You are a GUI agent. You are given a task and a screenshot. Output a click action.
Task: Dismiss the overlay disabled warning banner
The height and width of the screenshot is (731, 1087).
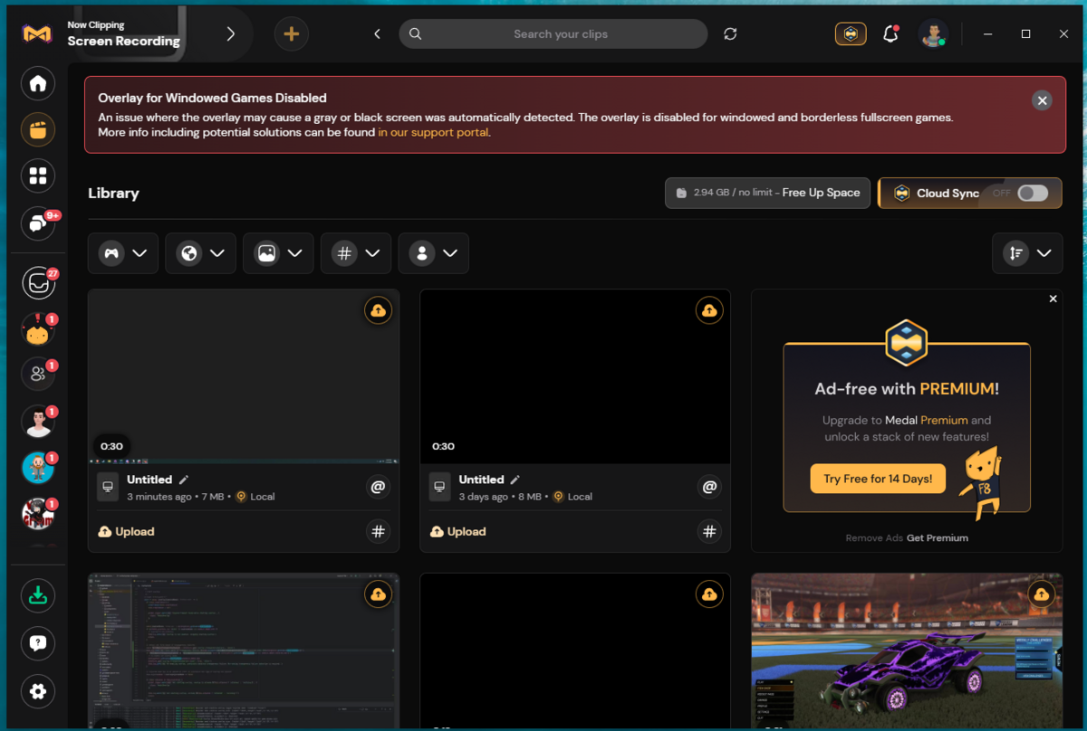coord(1043,100)
